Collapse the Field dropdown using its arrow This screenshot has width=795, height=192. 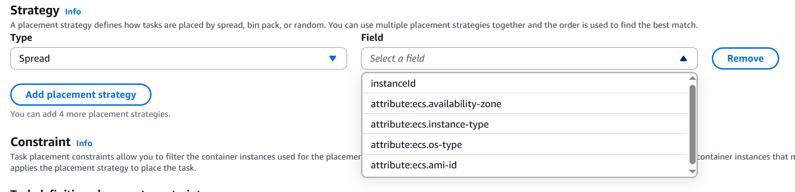pos(683,58)
